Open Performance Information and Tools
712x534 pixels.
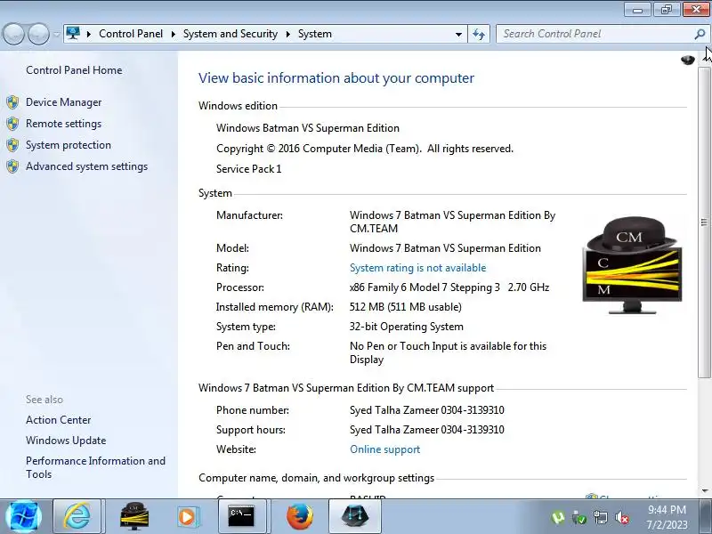[x=95, y=467]
